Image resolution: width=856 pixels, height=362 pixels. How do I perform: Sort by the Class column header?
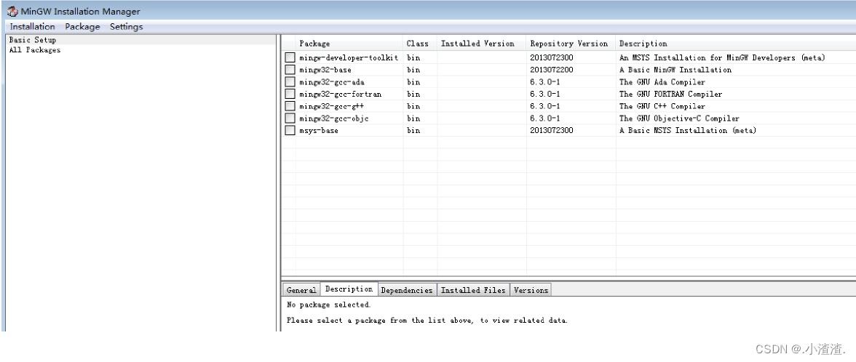[x=420, y=44]
